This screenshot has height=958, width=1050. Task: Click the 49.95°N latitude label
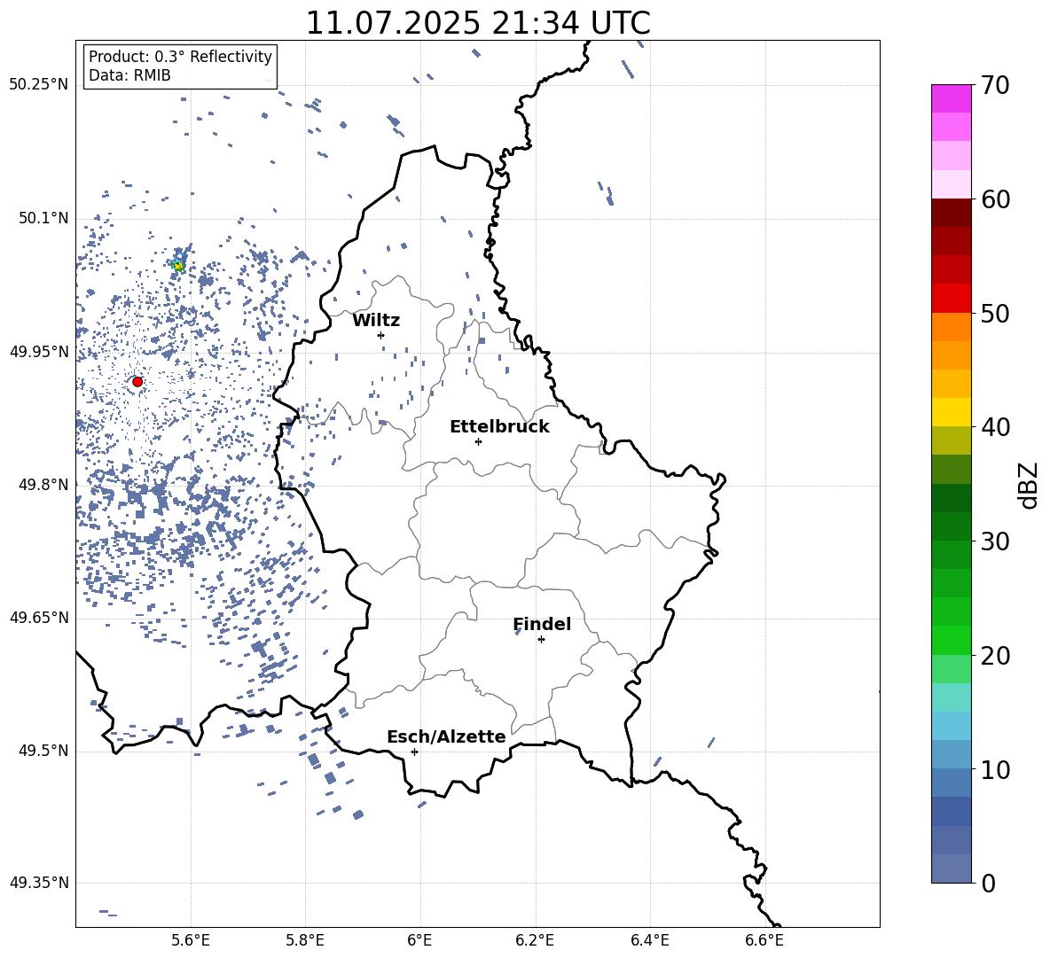click(39, 351)
